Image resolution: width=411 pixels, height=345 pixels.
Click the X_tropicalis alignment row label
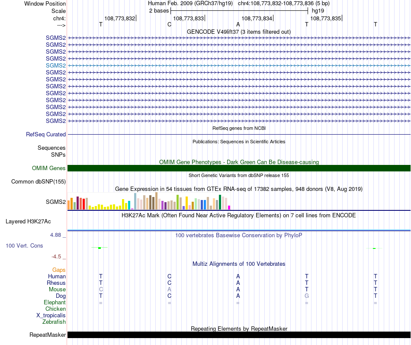(51, 316)
